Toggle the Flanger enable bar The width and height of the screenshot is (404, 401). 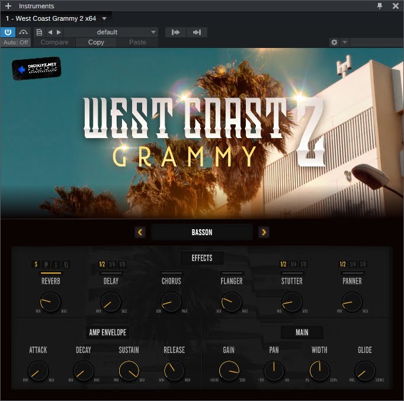(232, 273)
